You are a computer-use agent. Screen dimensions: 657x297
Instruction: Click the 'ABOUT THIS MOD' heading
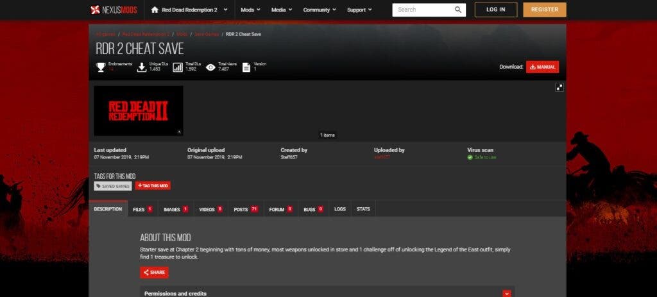(x=165, y=238)
